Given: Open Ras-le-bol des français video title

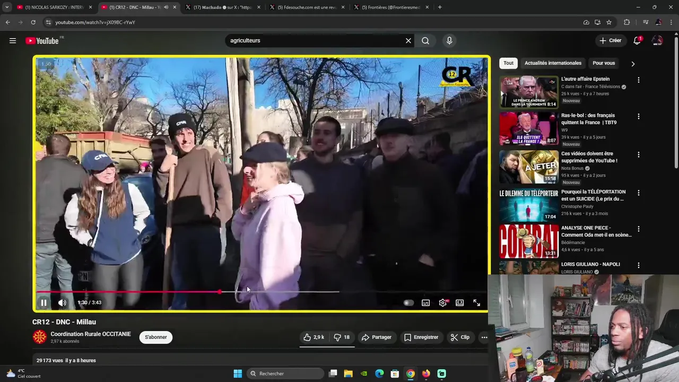Looking at the screenshot, I should (589, 119).
